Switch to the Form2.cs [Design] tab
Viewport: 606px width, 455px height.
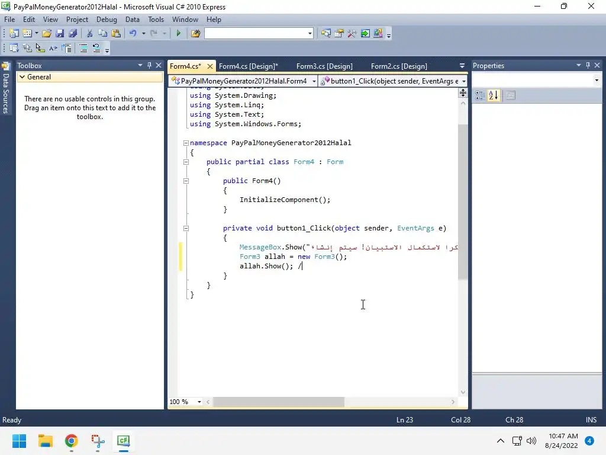point(399,66)
